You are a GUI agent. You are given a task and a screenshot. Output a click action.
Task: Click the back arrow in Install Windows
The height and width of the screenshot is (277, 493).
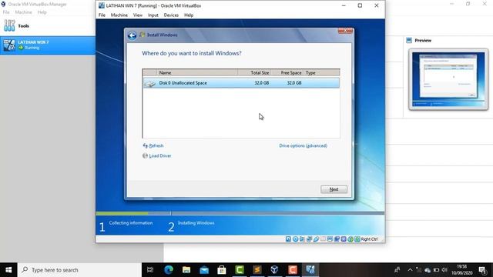coord(132,35)
